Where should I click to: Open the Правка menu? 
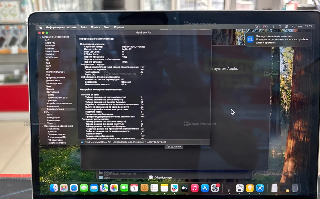(x=95, y=27)
